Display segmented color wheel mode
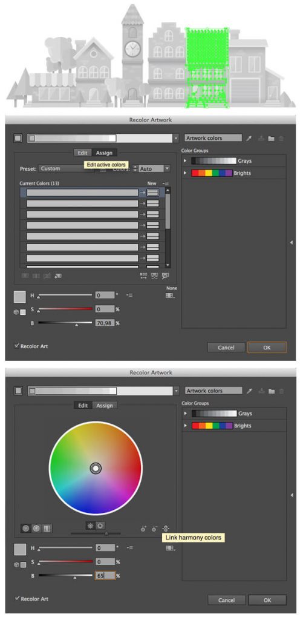 pyautogui.click(x=36, y=528)
